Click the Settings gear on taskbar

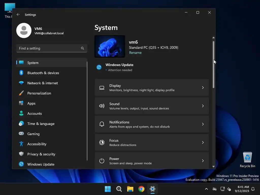pos(153,189)
